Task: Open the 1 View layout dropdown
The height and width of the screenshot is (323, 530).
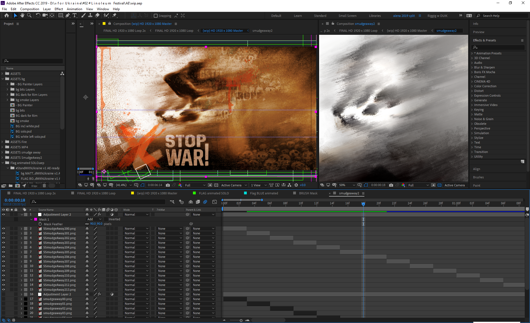Action: click(259, 185)
